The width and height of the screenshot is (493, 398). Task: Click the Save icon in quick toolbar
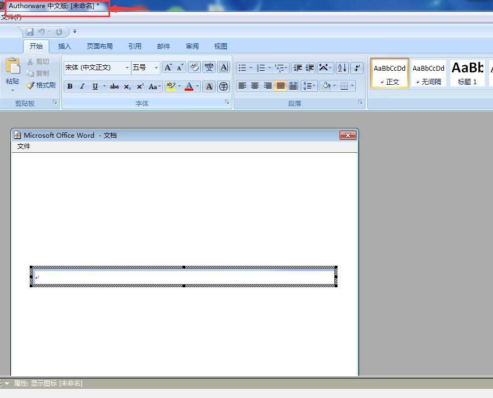[30, 31]
